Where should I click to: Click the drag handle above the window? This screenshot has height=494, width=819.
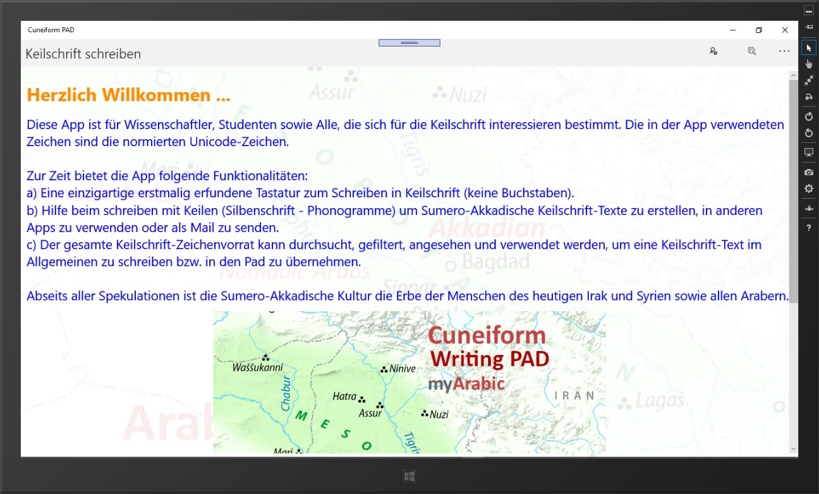[x=409, y=42]
